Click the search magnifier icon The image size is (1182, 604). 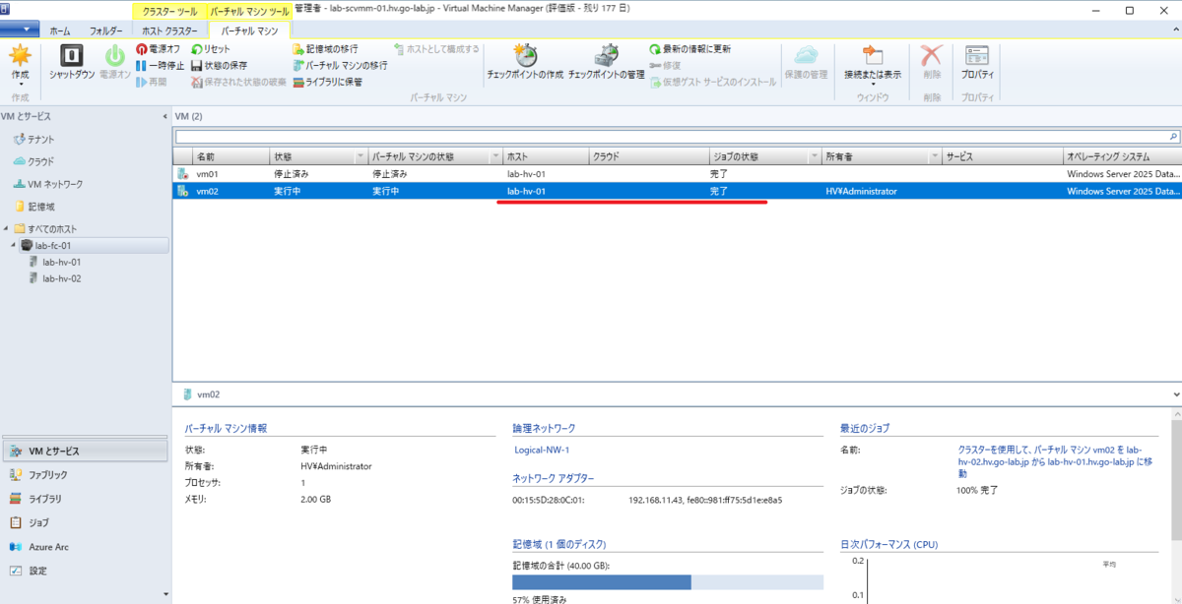click(1173, 137)
